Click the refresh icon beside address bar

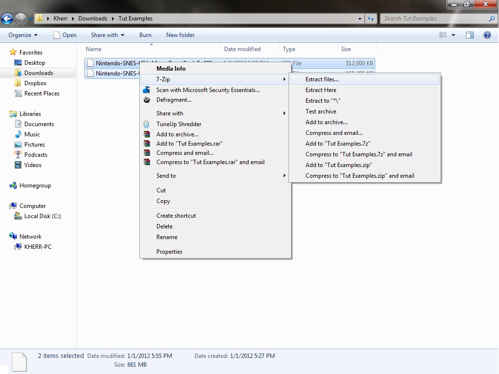371,19
